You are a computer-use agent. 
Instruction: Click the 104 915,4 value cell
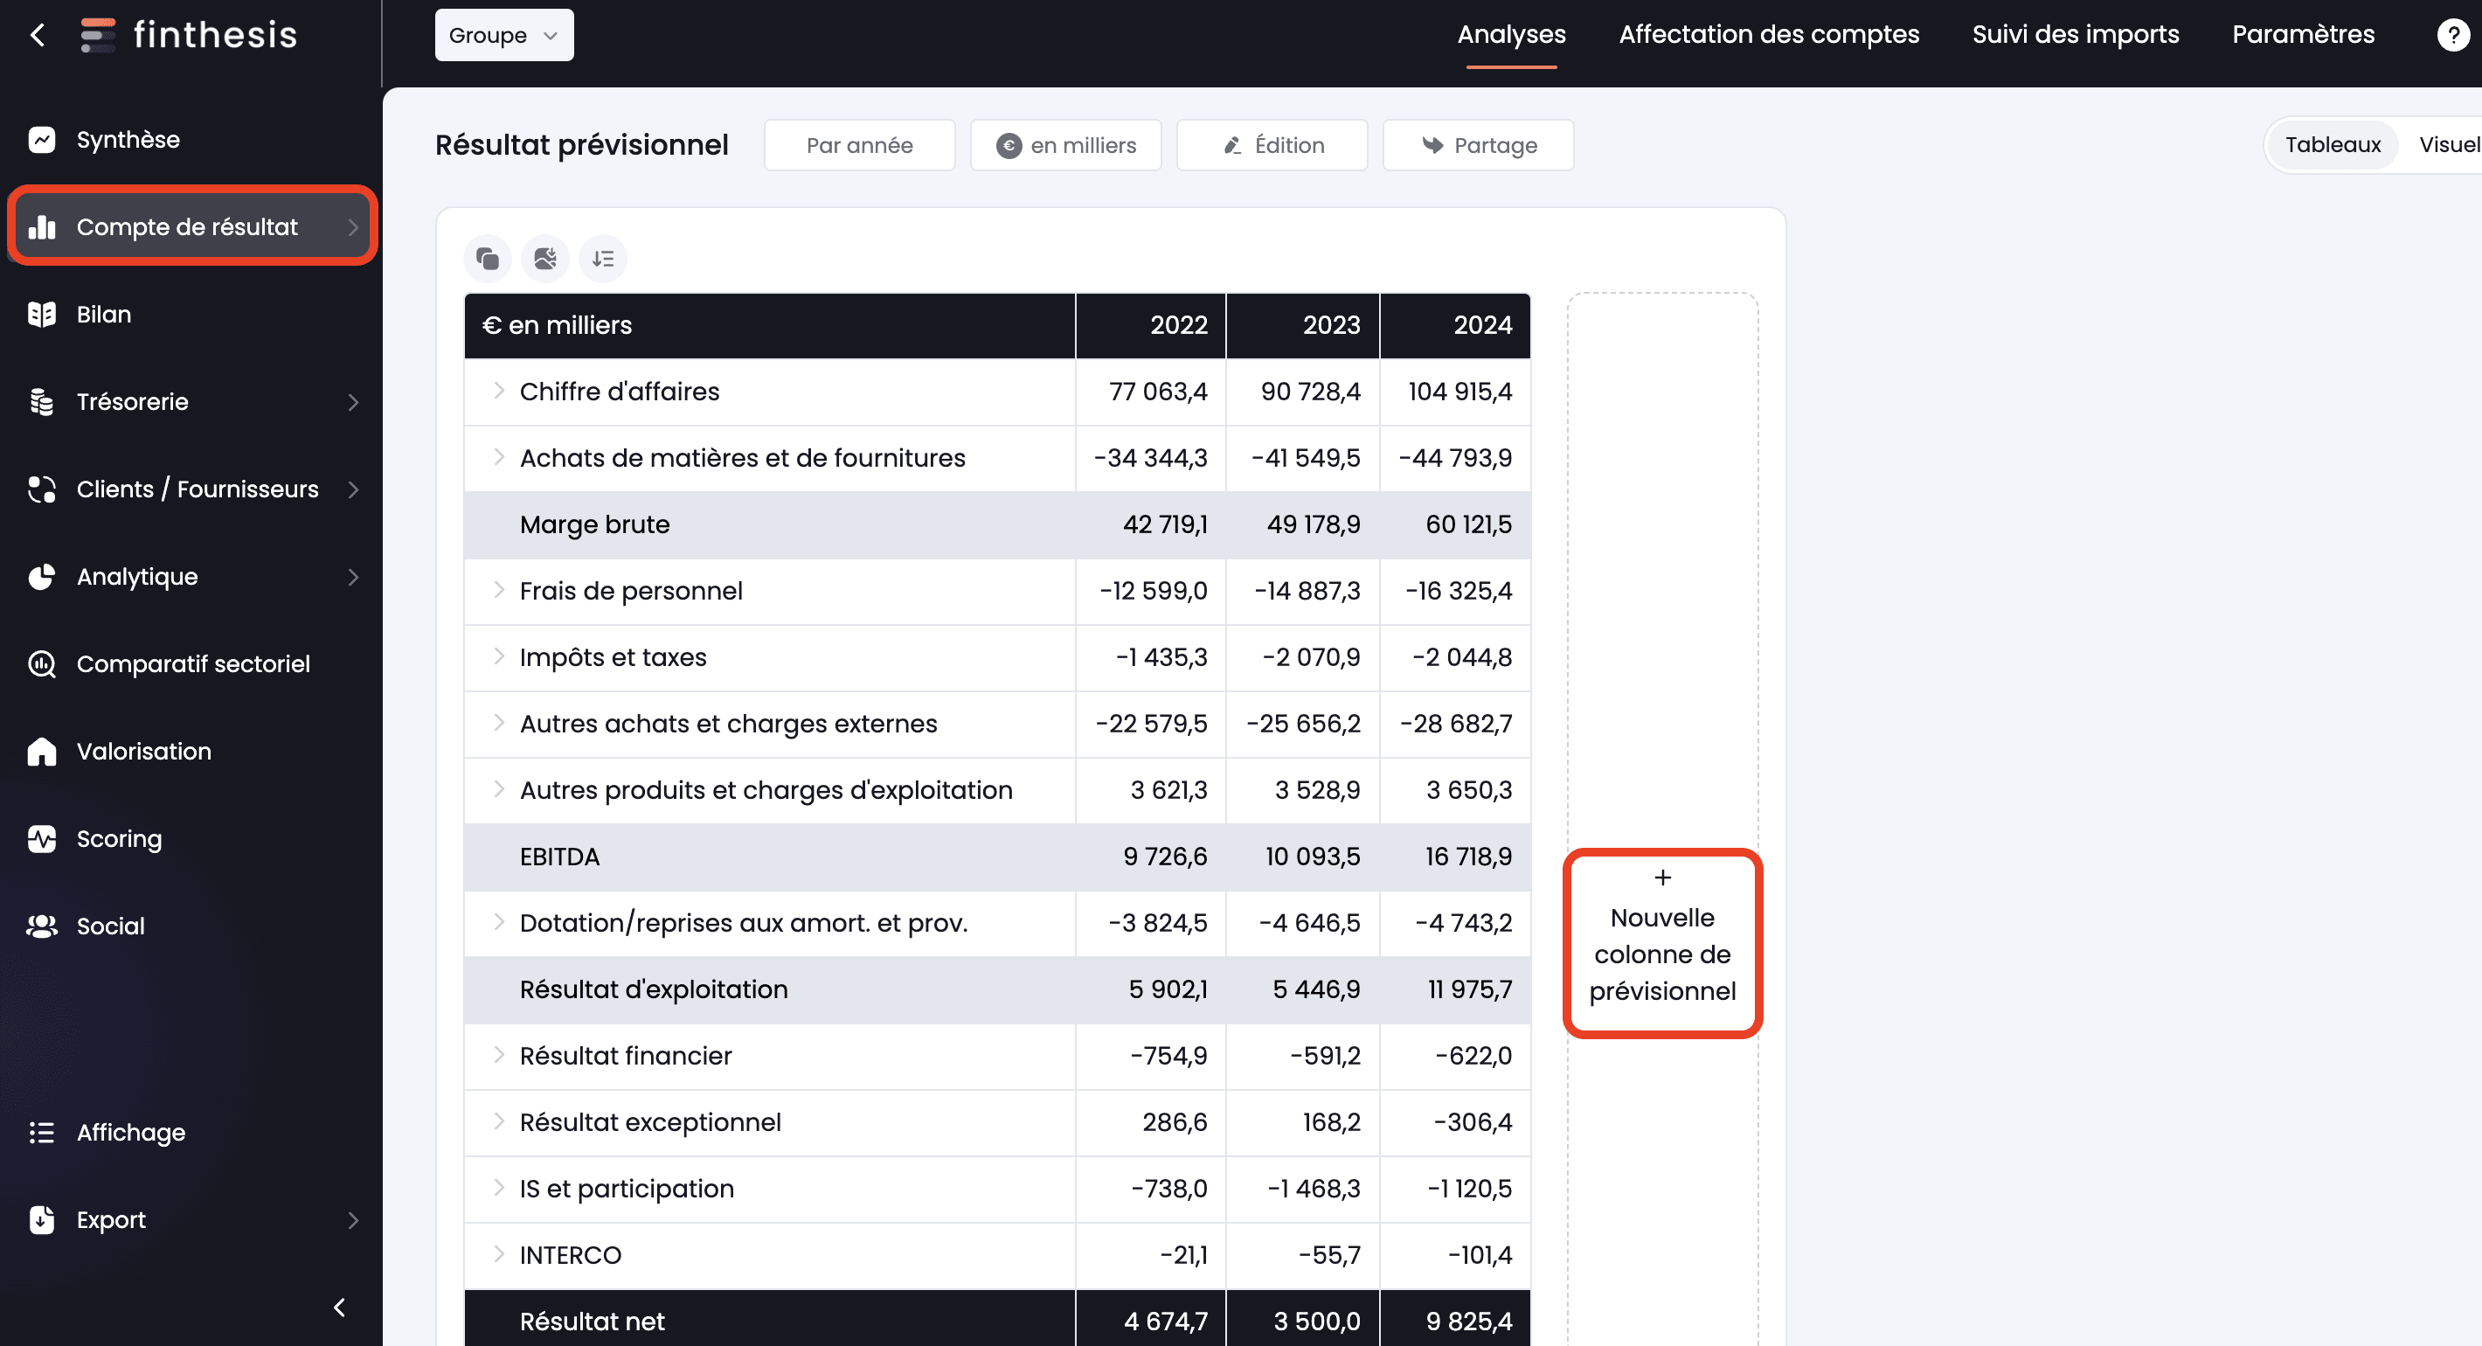pos(1455,392)
